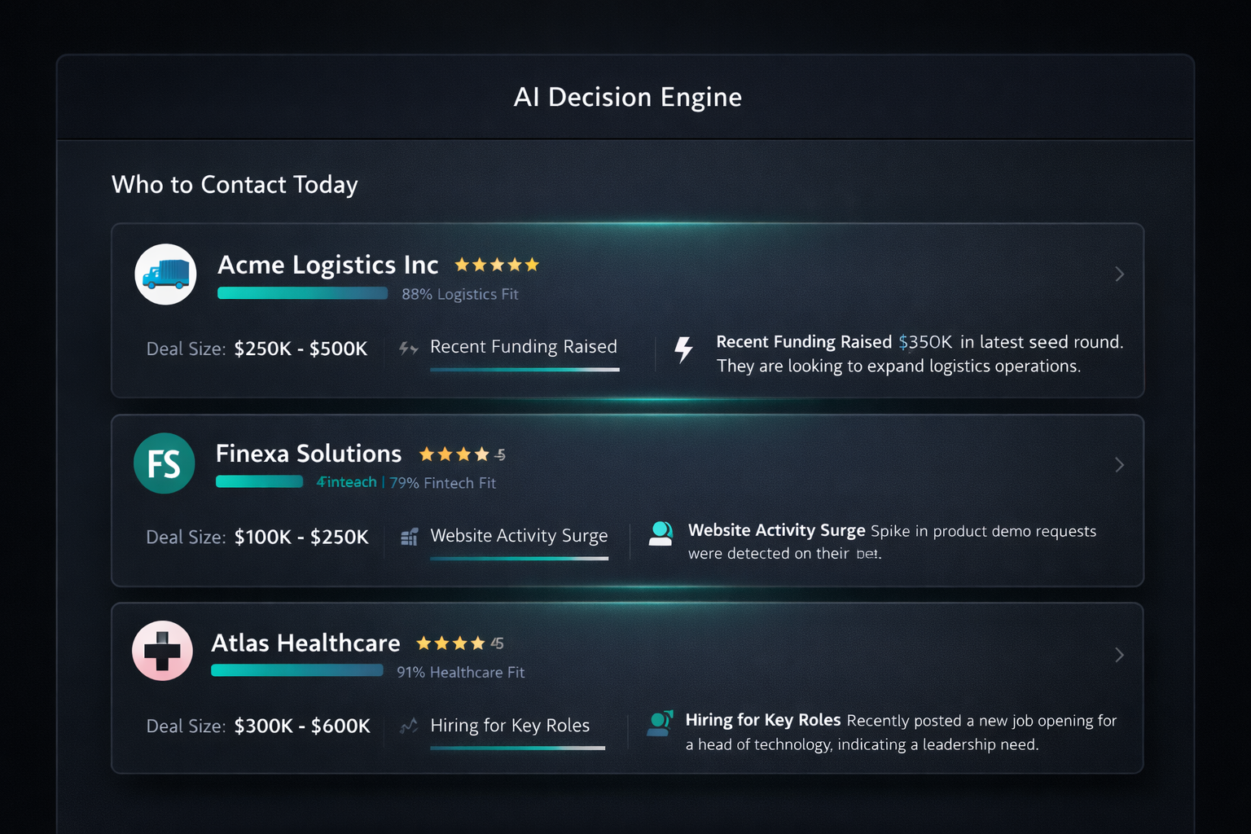
Task: Click the Finexa Solutions FS logo
Action: 164,463
